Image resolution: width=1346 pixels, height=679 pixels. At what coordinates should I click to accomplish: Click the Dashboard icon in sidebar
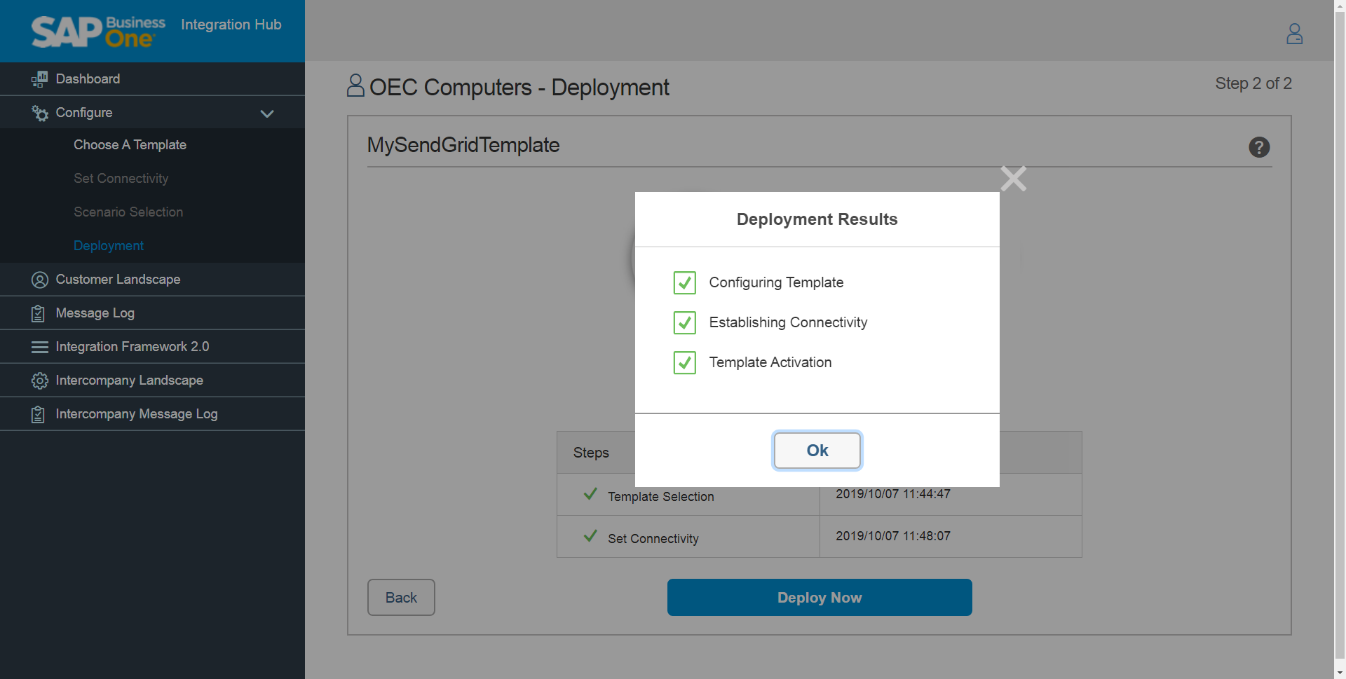pos(39,79)
